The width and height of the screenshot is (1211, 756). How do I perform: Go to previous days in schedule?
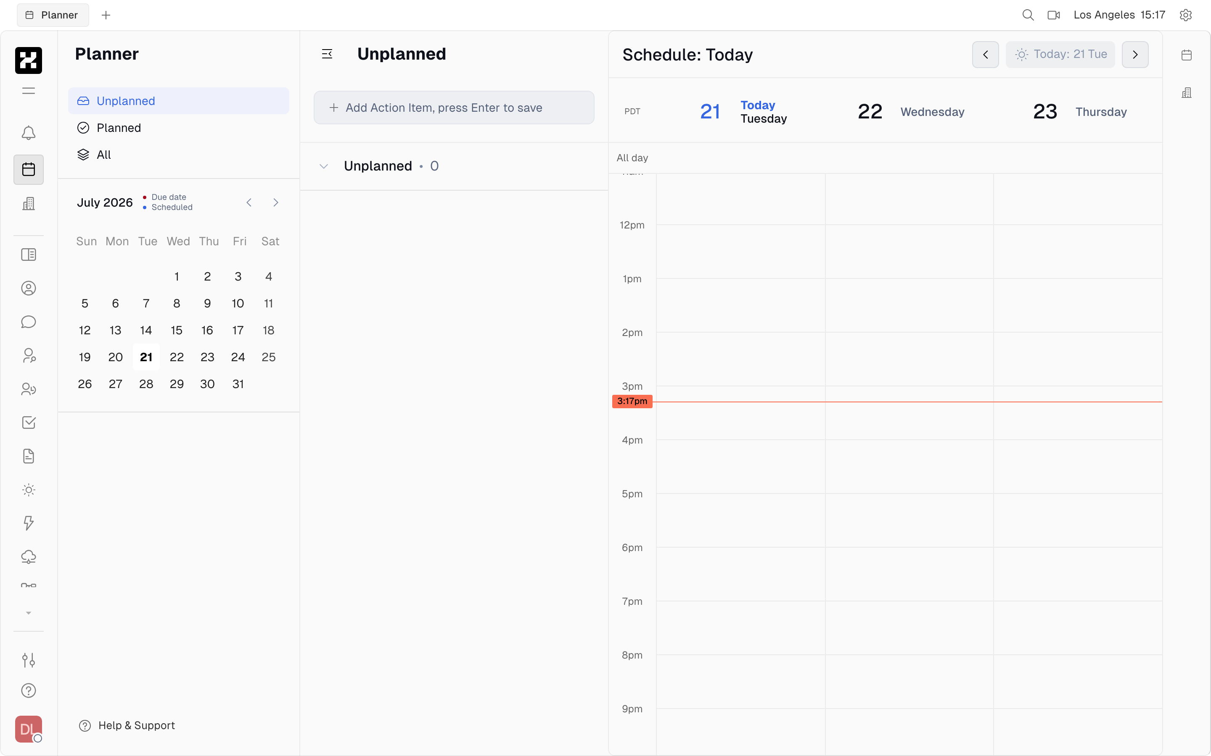[x=985, y=55]
